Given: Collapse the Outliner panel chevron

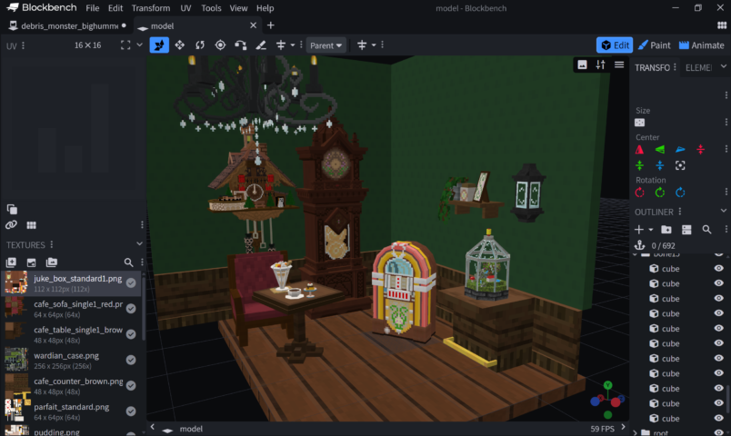Looking at the screenshot, I should pos(725,212).
